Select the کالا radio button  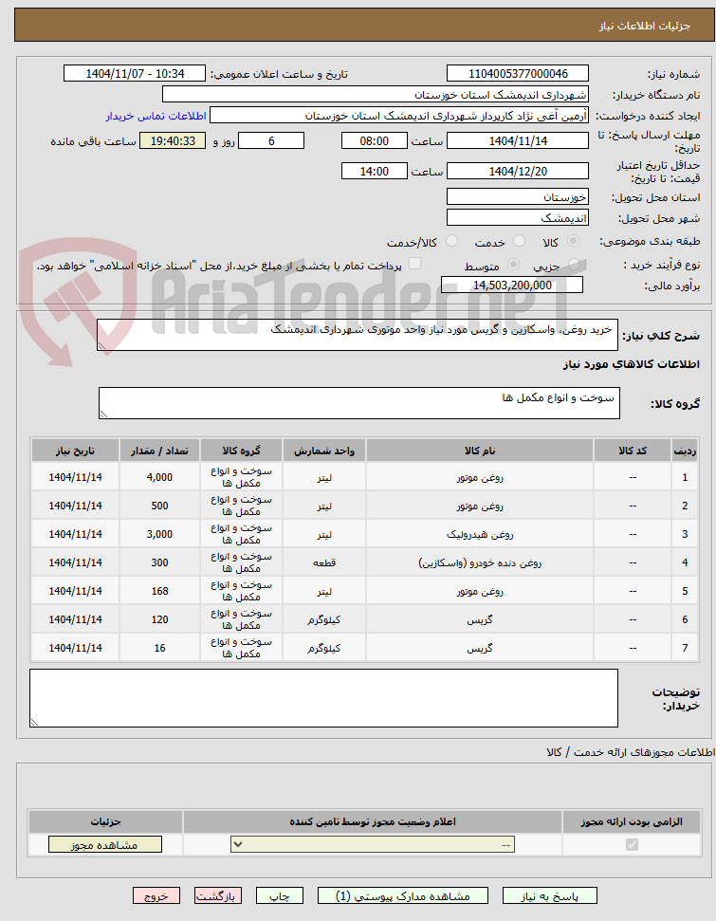tap(573, 241)
